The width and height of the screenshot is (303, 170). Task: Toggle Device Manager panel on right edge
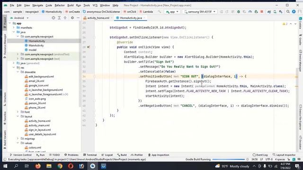[301, 60]
